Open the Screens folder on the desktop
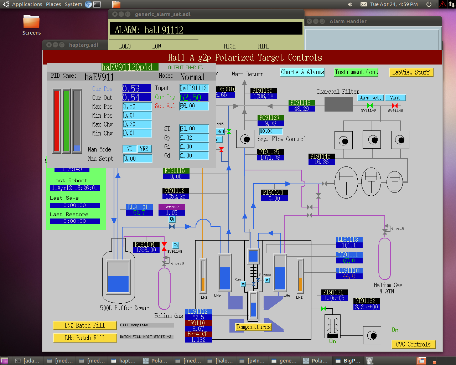Image resolution: width=456 pixels, height=365 pixels. tap(31, 25)
